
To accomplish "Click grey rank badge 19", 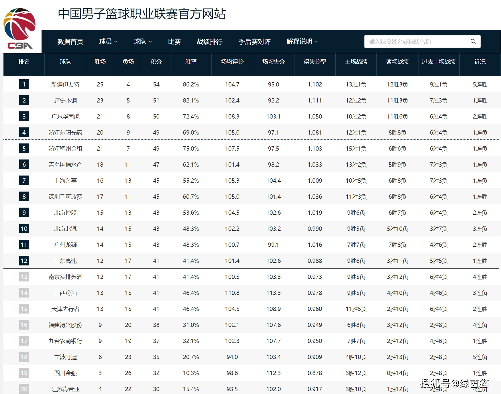I will pyautogui.click(x=24, y=373).
